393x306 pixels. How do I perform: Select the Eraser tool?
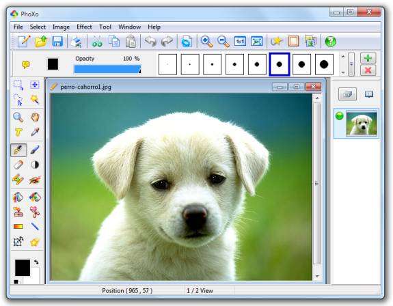(x=18, y=165)
